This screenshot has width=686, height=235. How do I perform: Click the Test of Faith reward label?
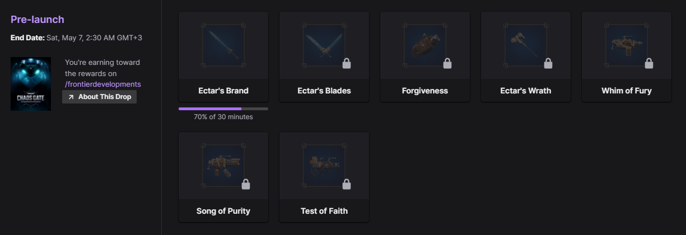click(324, 211)
